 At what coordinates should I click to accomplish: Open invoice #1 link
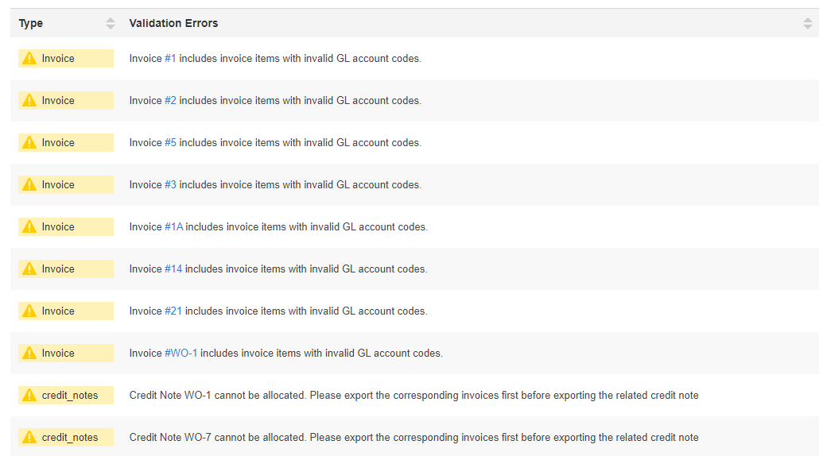pyautogui.click(x=170, y=58)
